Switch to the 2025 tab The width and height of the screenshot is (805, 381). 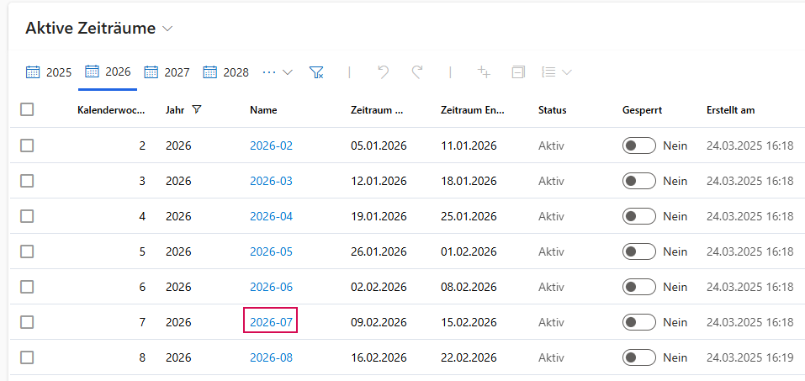[49, 72]
